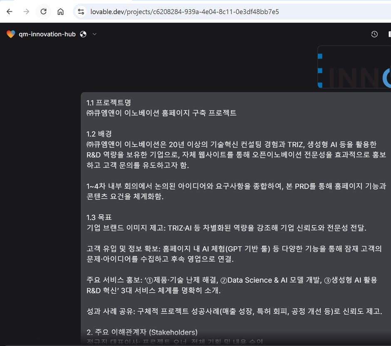The image size is (391, 346).
Task: Go back with browser back arrow
Action: click(10, 12)
